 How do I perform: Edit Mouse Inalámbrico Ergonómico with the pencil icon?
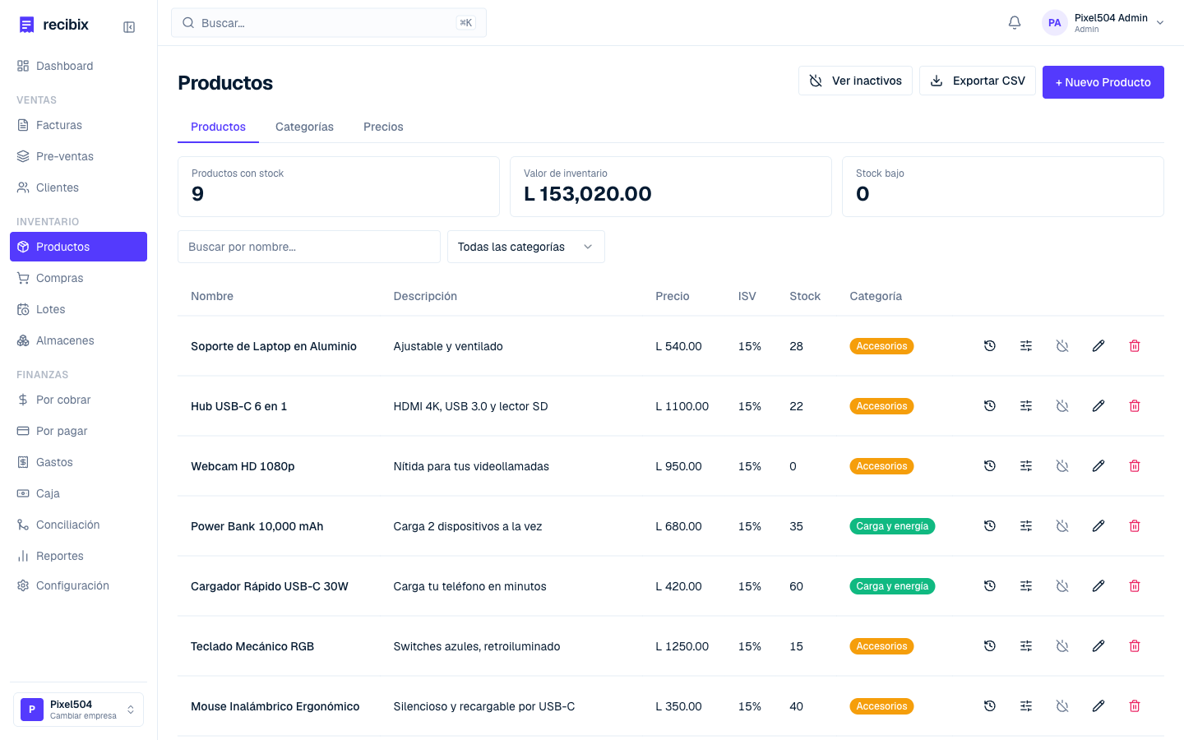click(x=1098, y=706)
